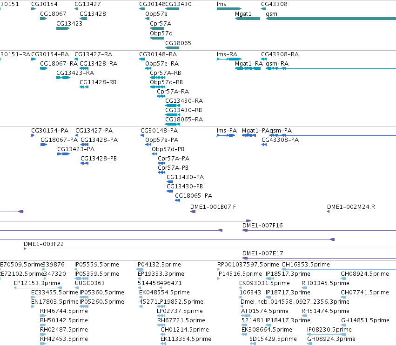The width and height of the screenshot is (396, 346).
Task: Open the EK048554.5prime EST
Action: point(141,297)
